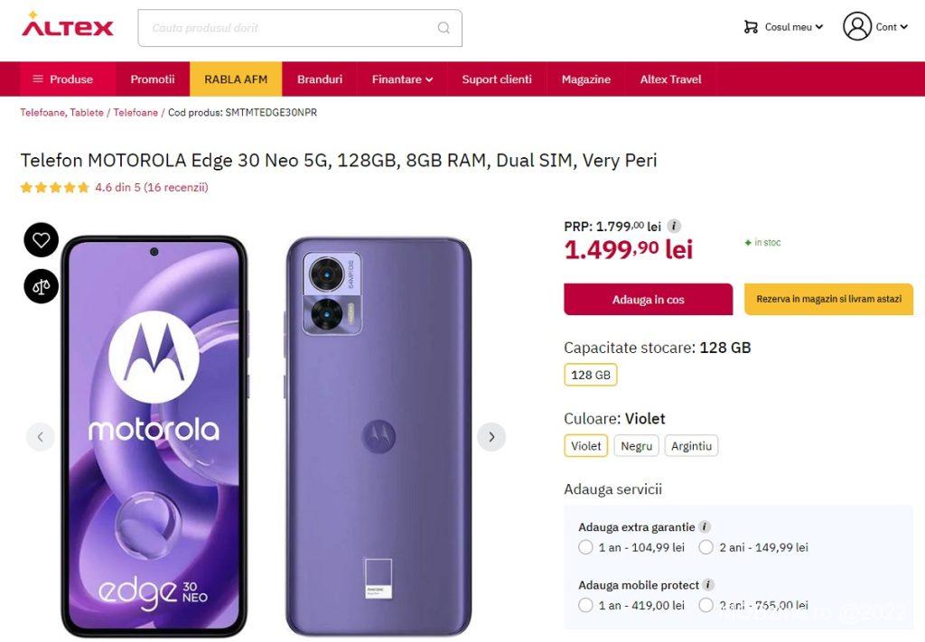The width and height of the screenshot is (925, 642).
Task: Click the Altex logo
Action: tap(68, 25)
